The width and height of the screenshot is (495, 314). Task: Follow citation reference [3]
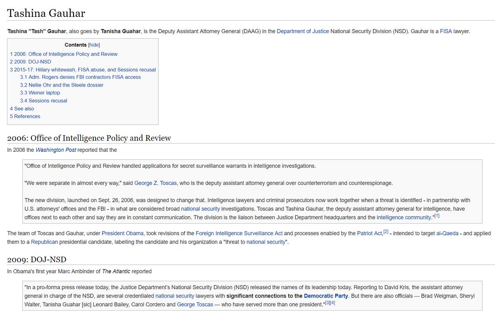point(327,303)
